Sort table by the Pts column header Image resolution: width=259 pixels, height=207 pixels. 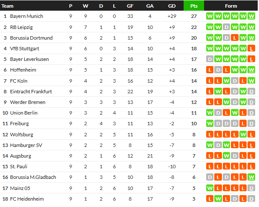pyautogui.click(x=193, y=6)
